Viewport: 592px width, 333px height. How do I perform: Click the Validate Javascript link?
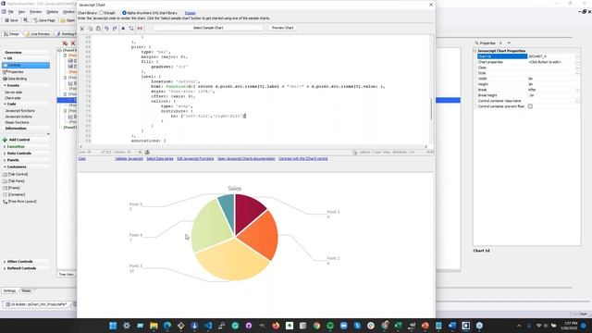point(129,159)
